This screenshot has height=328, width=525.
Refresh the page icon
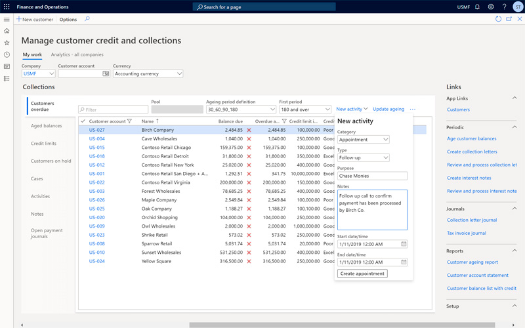click(x=498, y=19)
